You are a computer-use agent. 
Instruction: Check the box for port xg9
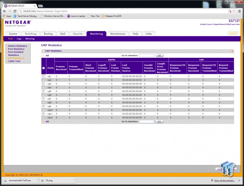tap(43, 106)
